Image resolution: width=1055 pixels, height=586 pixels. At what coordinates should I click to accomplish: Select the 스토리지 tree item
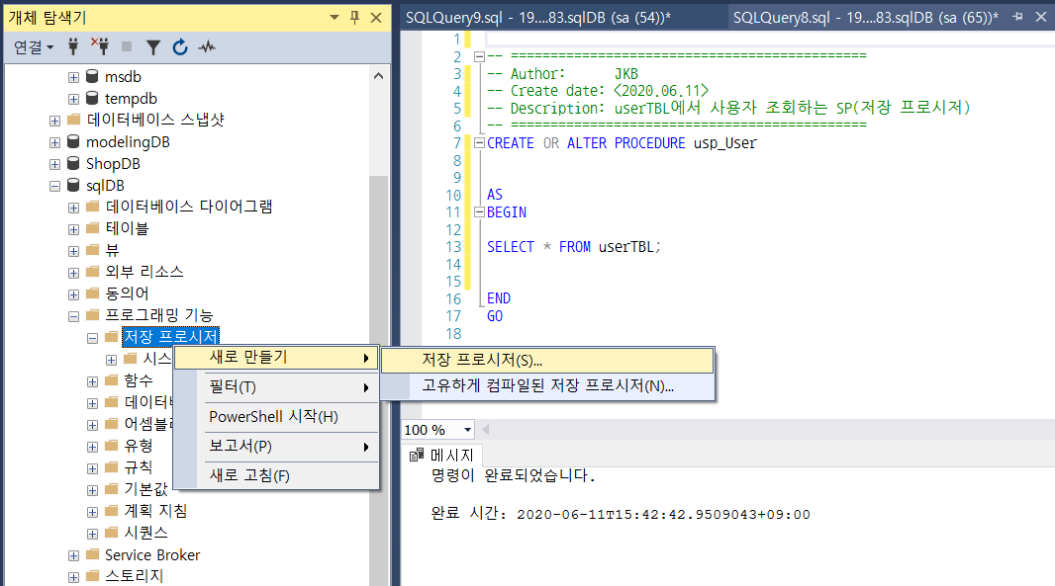[x=134, y=576]
